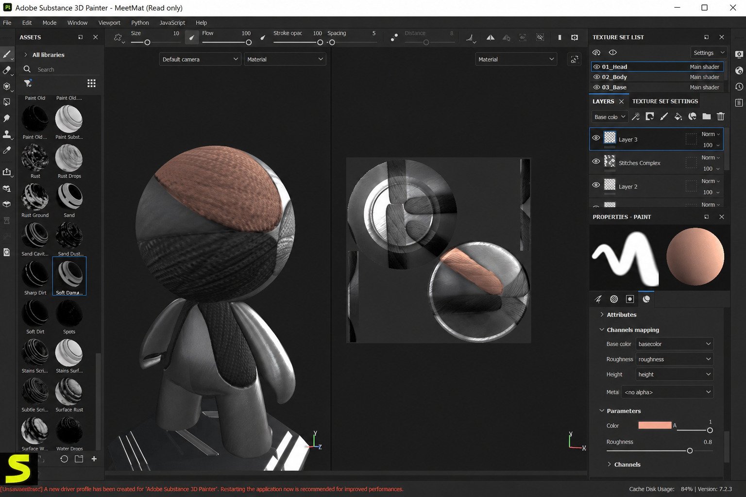Toggle 03_Base texture set visibility

[x=596, y=87]
